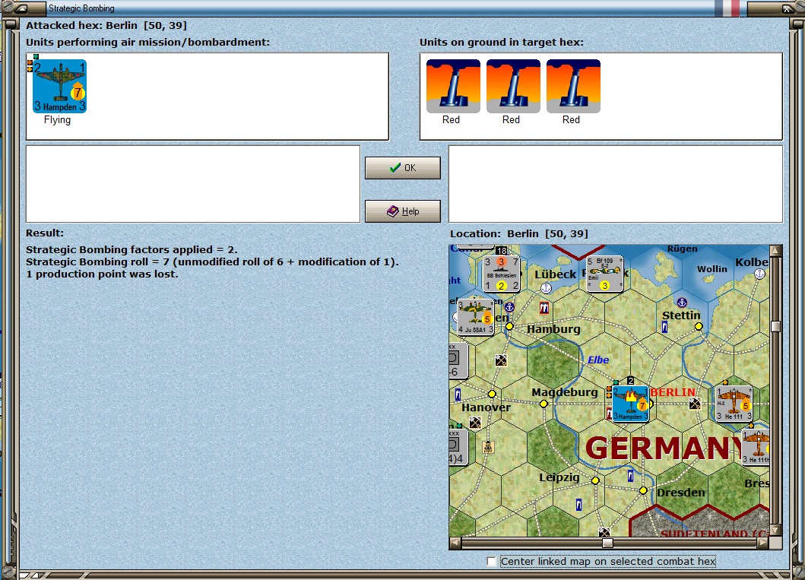Close the Strategic Bombing window
The height and width of the screenshot is (580, 805).
pyautogui.click(x=786, y=8)
